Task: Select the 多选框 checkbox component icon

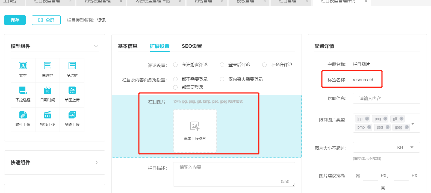Action: [72, 66]
